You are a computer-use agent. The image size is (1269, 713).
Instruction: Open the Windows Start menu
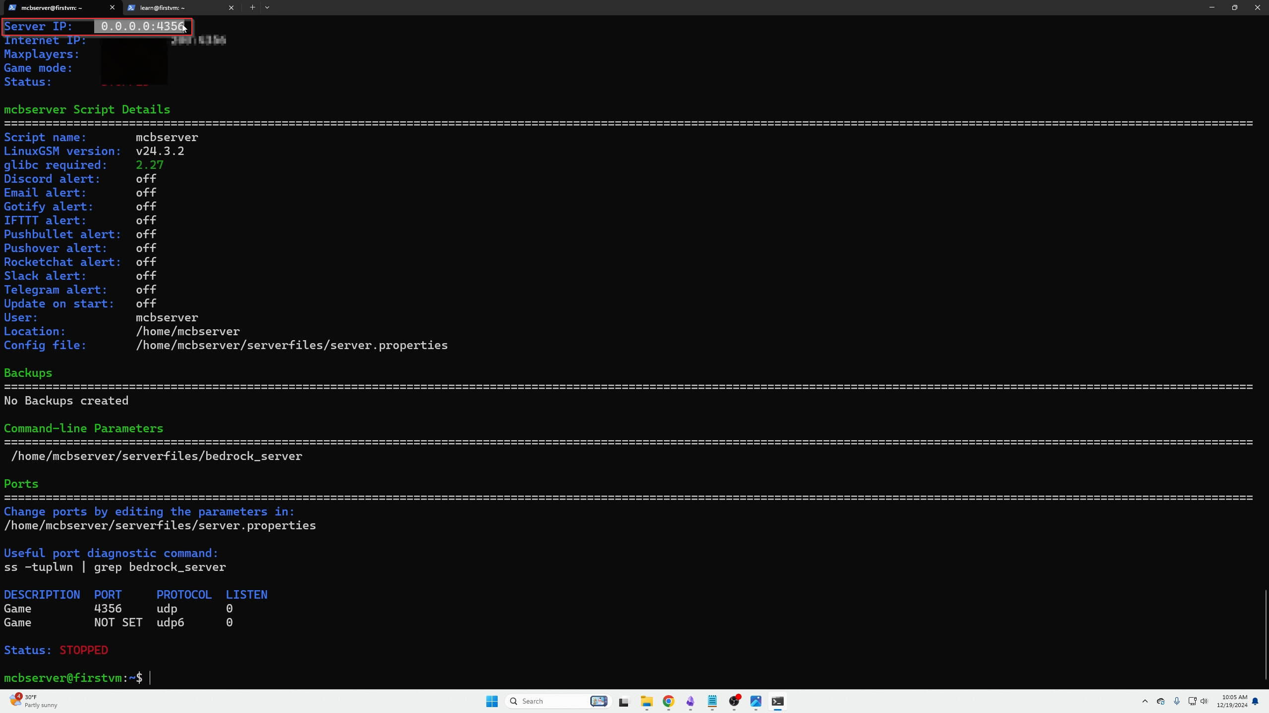tap(492, 701)
